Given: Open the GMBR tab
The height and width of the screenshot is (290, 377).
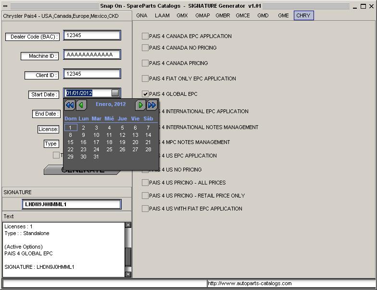Looking at the screenshot, I should click(223, 15).
